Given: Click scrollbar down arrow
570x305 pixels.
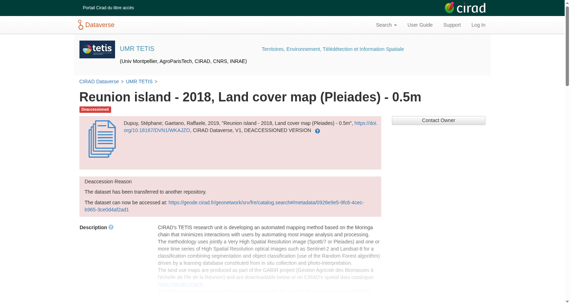Looking at the screenshot, I should [567, 302].
